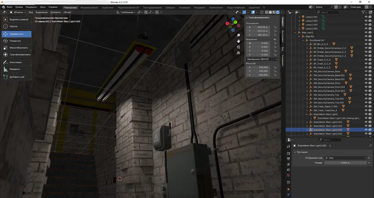Toggle visibility of StaticMesh (Rect Light).003
Screen dimensions: 374x198
366,130
